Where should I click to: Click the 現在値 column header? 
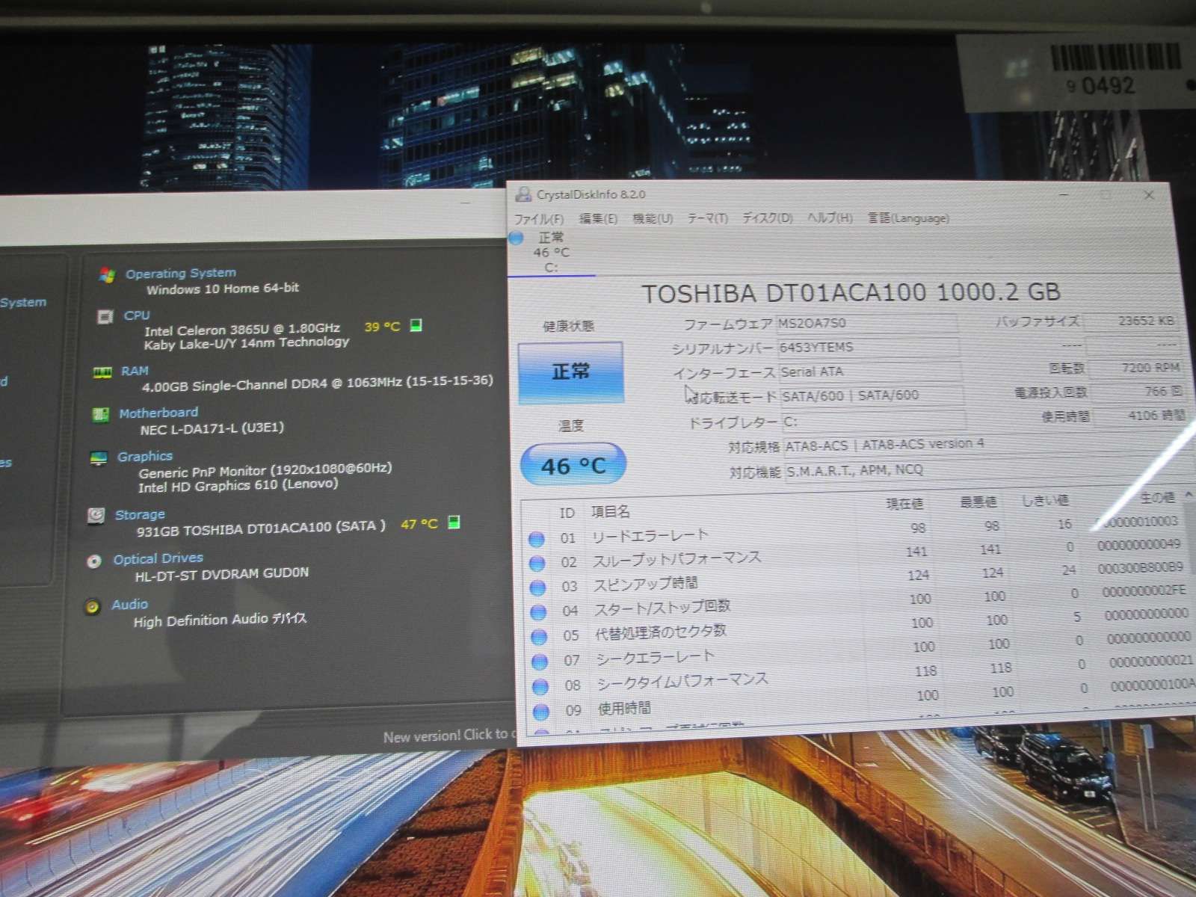pos(904,504)
